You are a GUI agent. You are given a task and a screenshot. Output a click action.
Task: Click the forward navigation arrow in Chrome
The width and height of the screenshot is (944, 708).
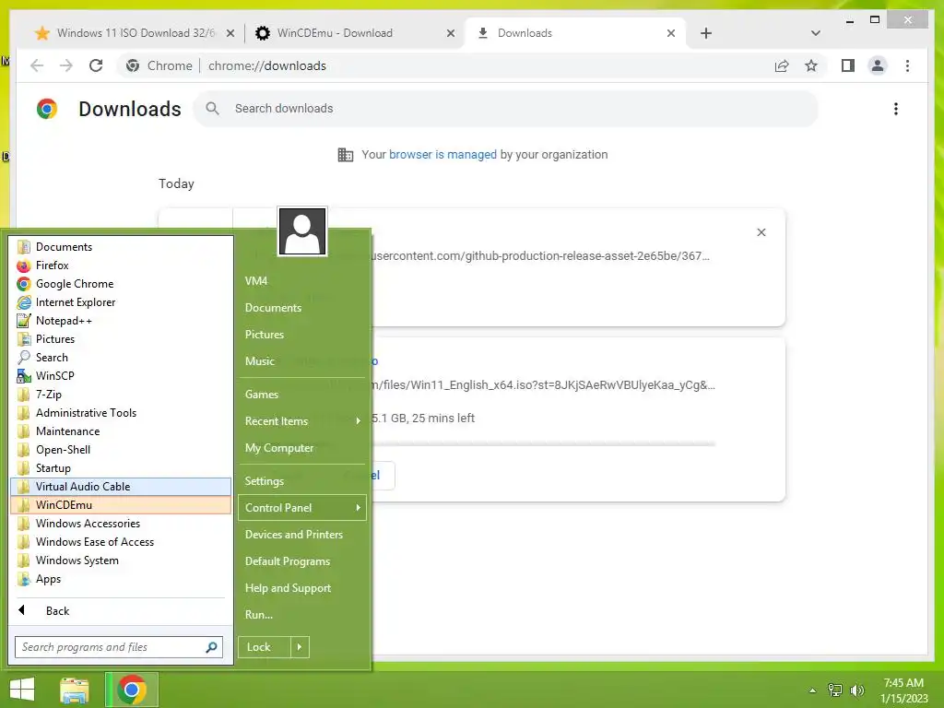click(66, 65)
